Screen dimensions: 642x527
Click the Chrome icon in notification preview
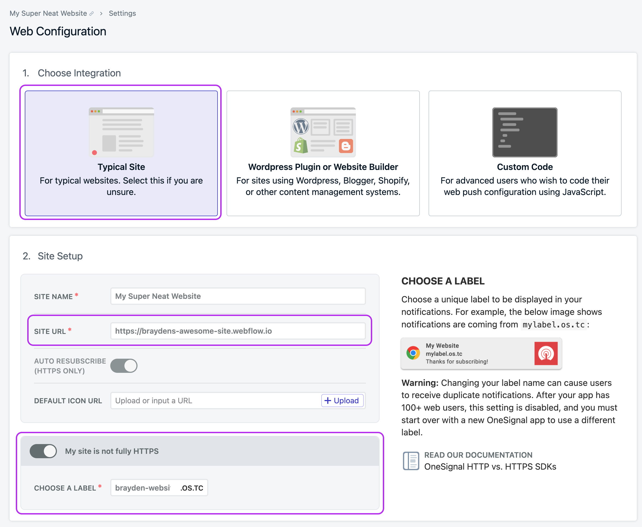(413, 353)
